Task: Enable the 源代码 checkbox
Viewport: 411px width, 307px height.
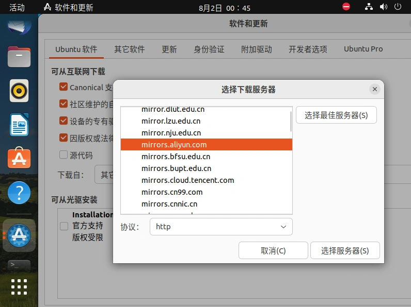Action: (64, 155)
